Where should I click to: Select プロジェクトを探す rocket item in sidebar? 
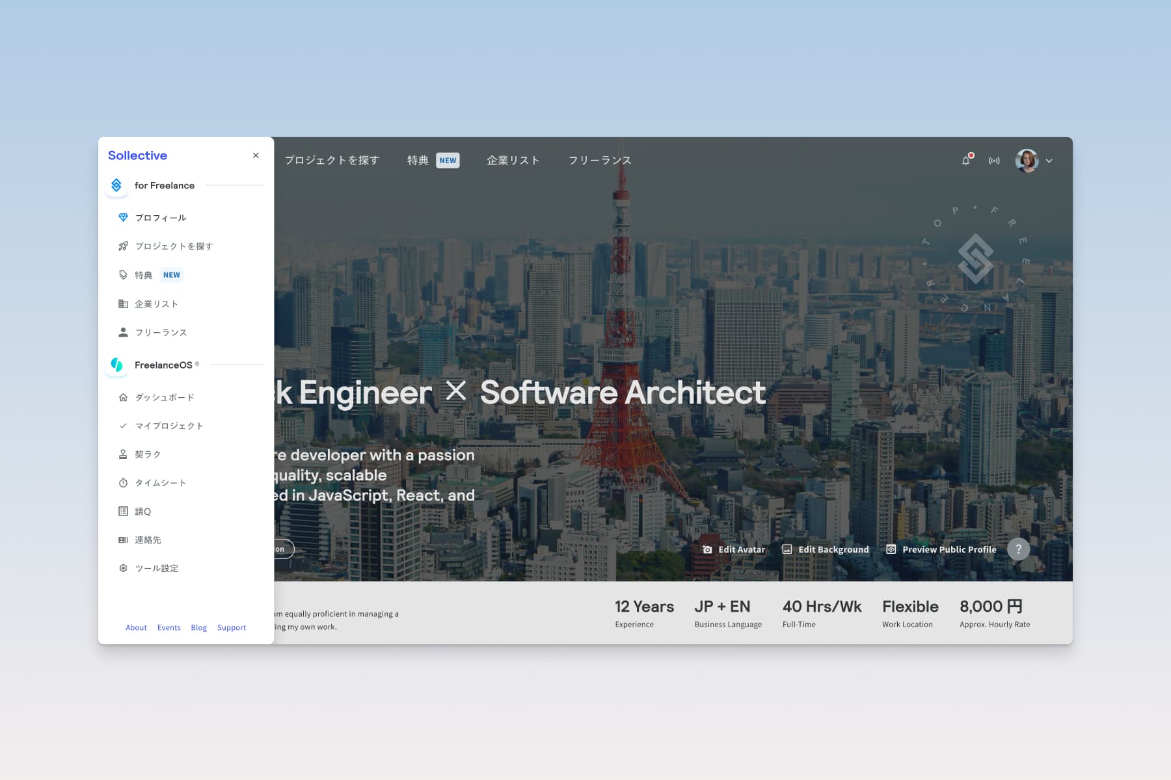pyautogui.click(x=173, y=246)
